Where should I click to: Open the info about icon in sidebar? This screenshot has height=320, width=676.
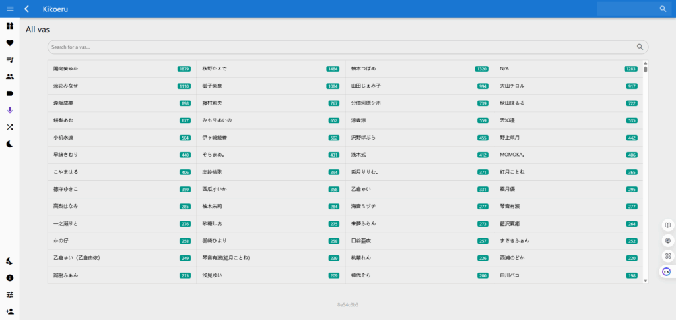click(x=10, y=278)
